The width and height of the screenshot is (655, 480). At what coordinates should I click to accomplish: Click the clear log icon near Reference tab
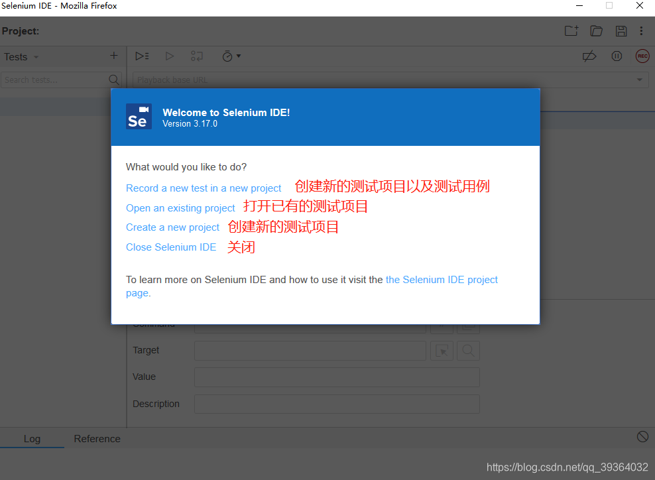point(642,436)
